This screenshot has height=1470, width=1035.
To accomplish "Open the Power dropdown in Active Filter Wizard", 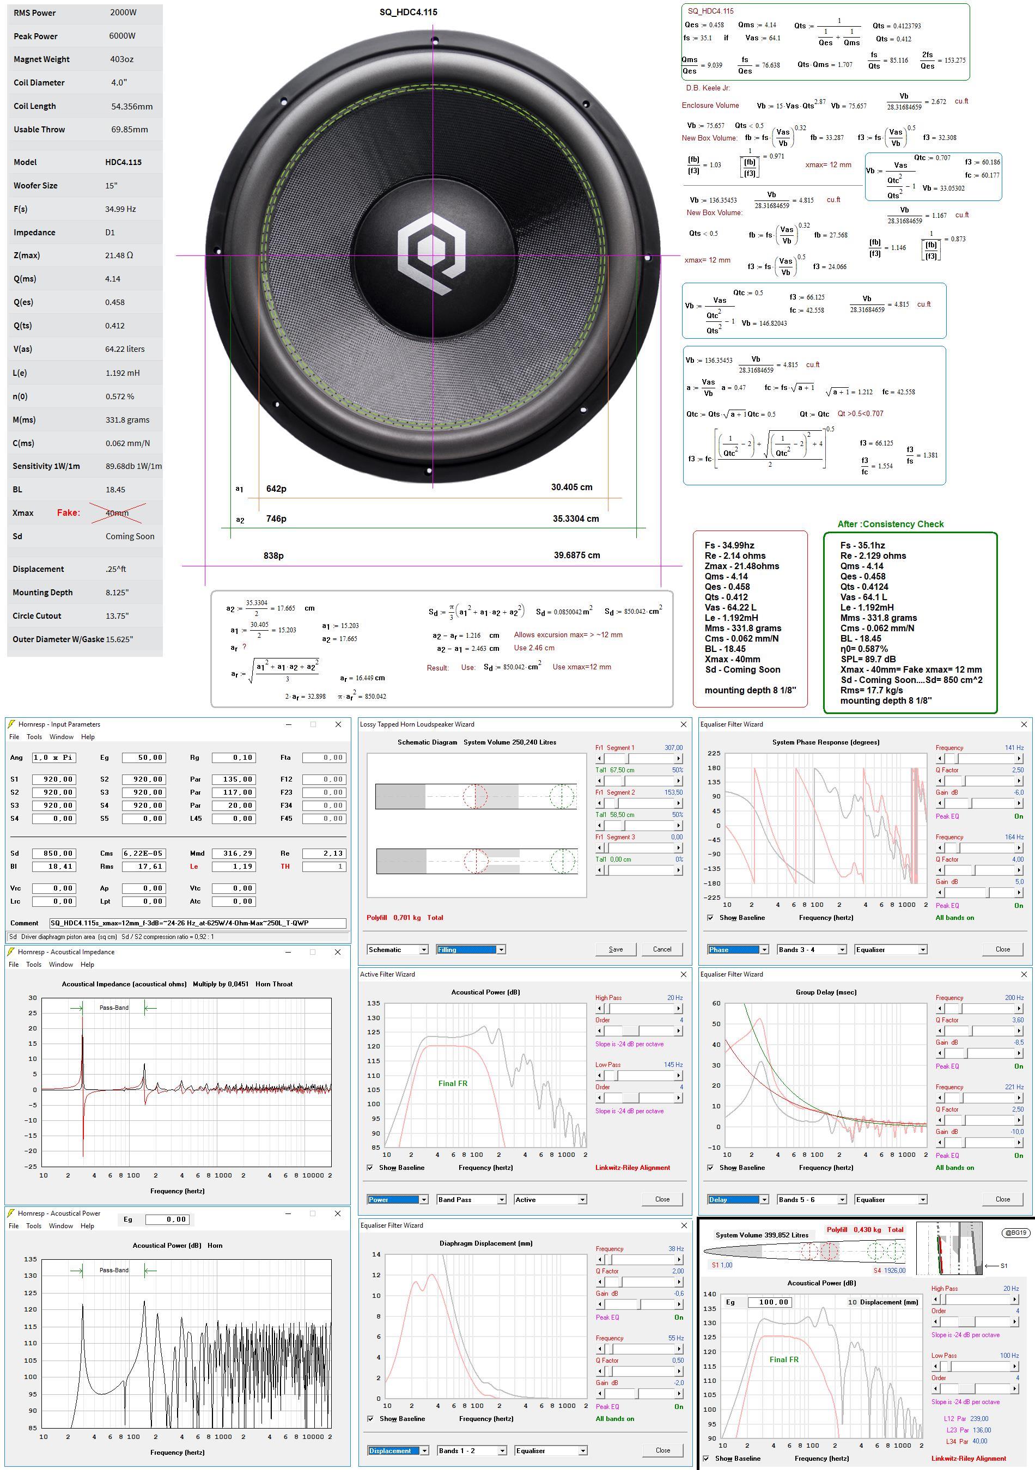I will [398, 1199].
